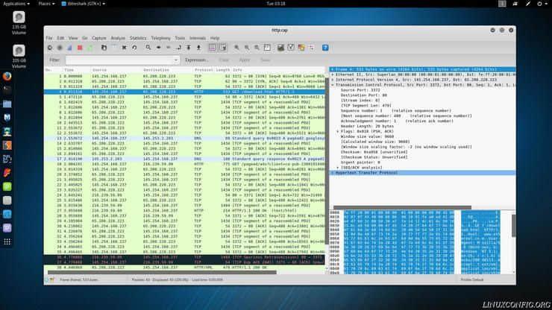The height and width of the screenshot is (310, 552).
Task: Expand the Hypertext Transfer Protocol row
Action: click(333, 172)
